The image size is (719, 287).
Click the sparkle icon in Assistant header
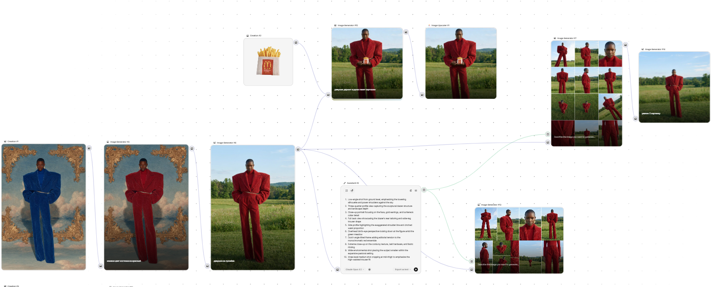(x=352, y=190)
